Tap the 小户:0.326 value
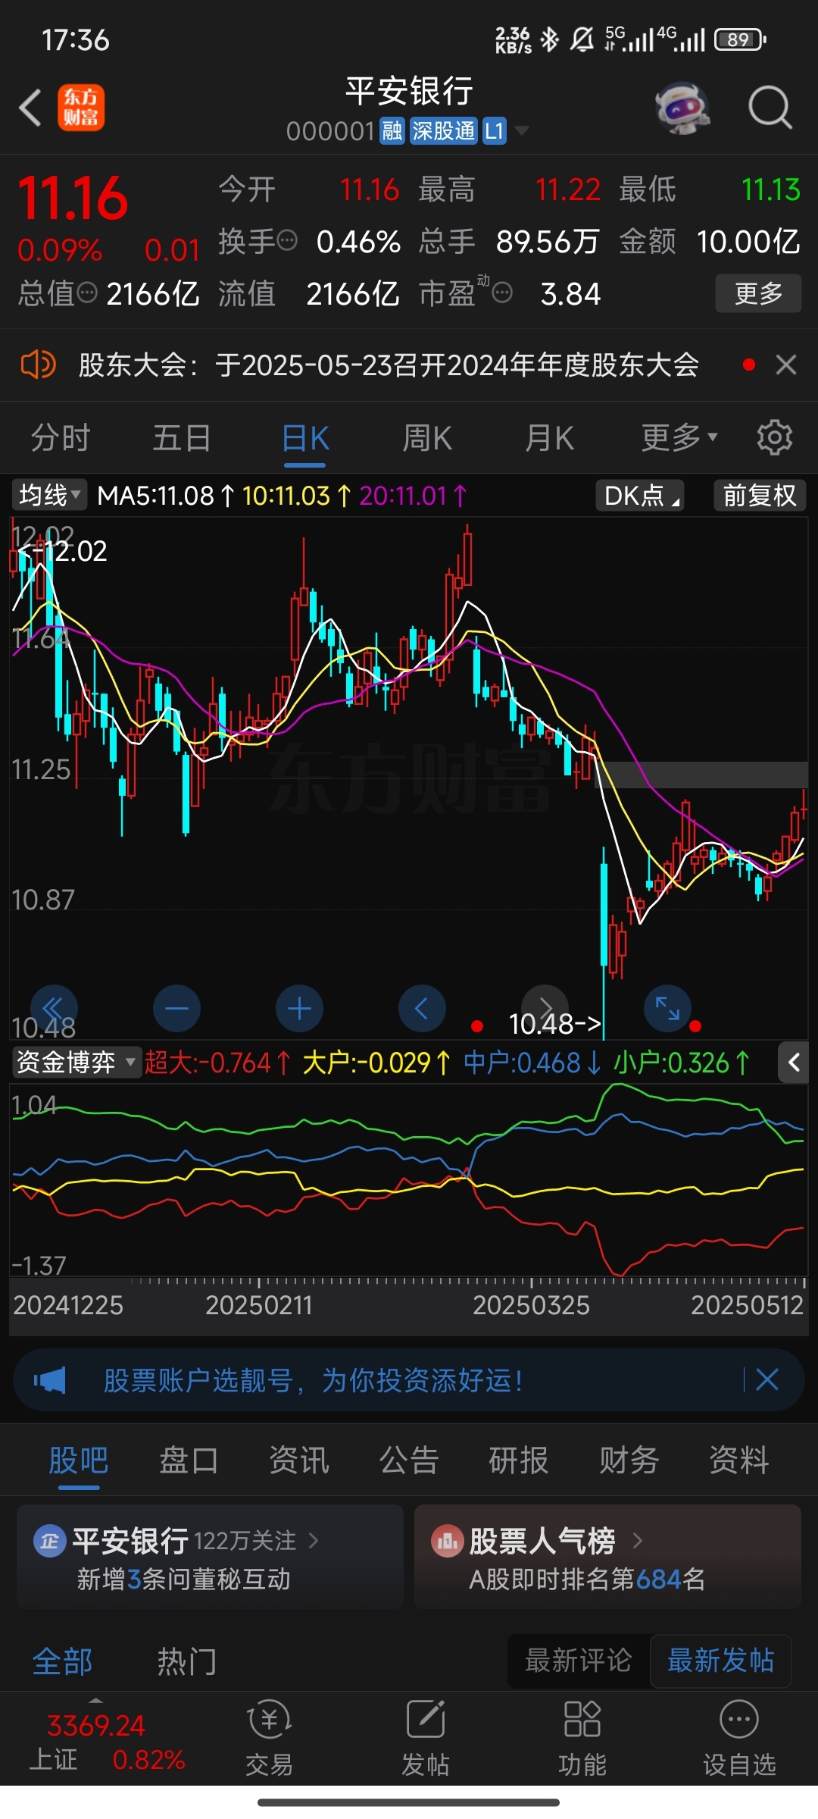The height and width of the screenshot is (1819, 818). point(681,1062)
